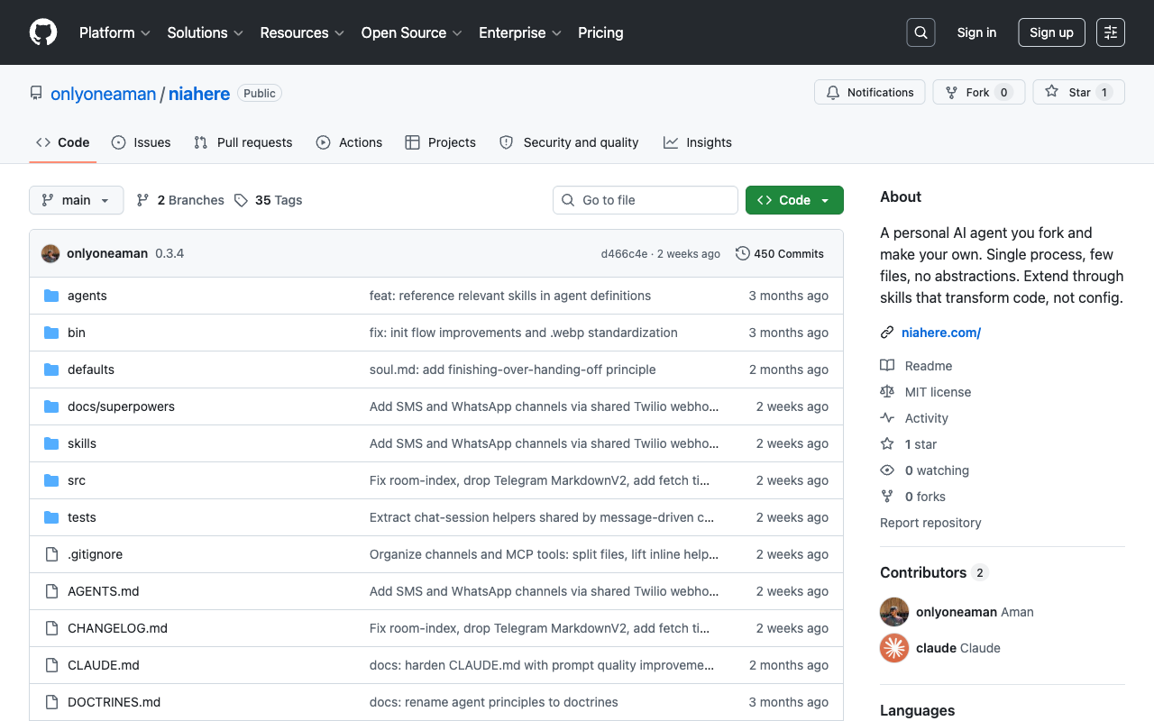Click Report repository link

click(930, 523)
